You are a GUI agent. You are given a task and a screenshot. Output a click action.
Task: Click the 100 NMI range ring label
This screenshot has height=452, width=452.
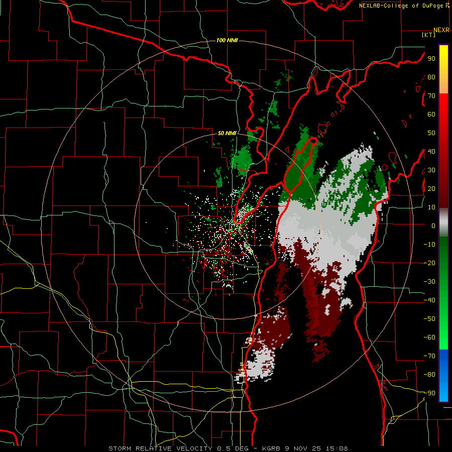pos(227,40)
